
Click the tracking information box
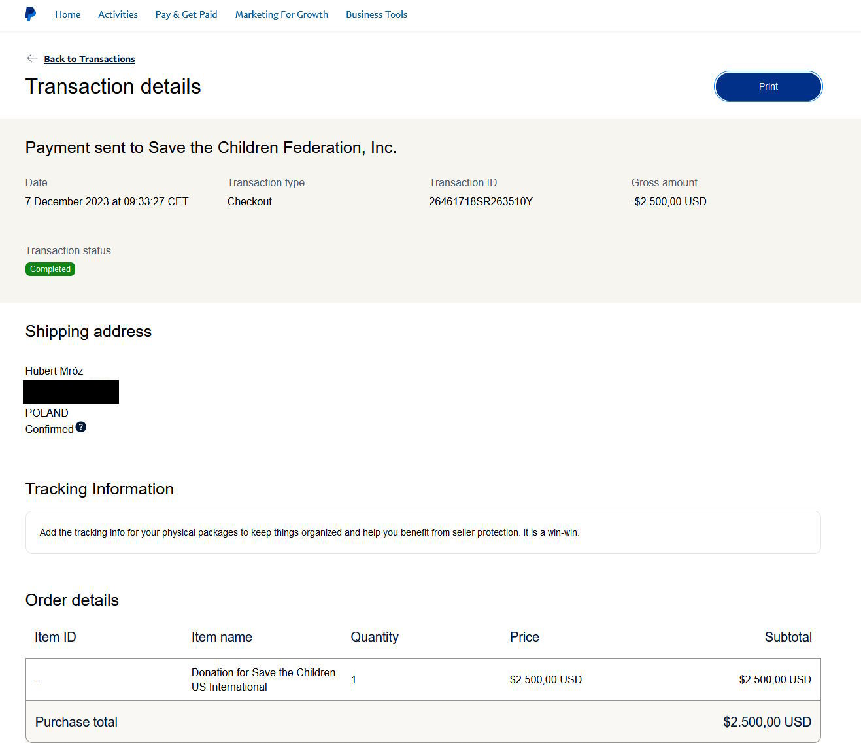pos(423,532)
